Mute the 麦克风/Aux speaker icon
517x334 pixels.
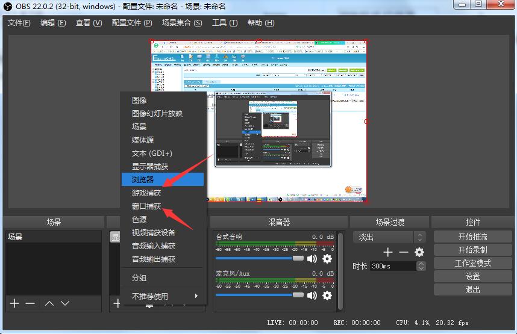pos(312,295)
